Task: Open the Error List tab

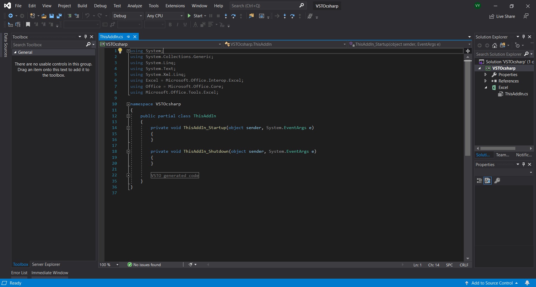Action: tap(19, 273)
